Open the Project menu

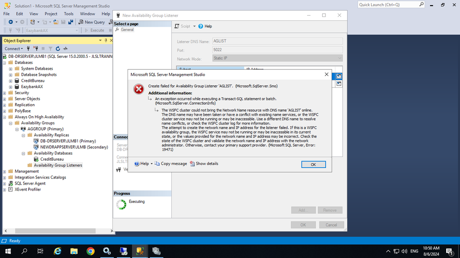pyautogui.click(x=51, y=14)
